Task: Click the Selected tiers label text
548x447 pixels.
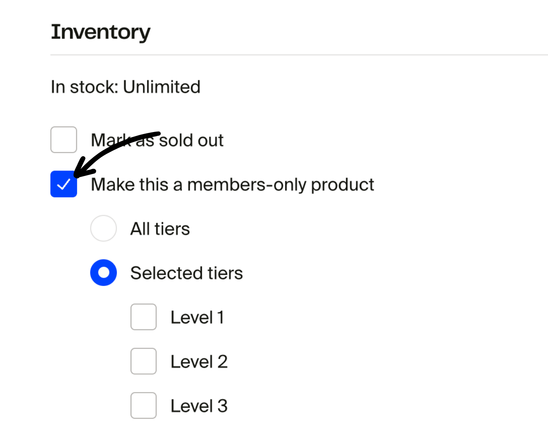Action: 186,273
